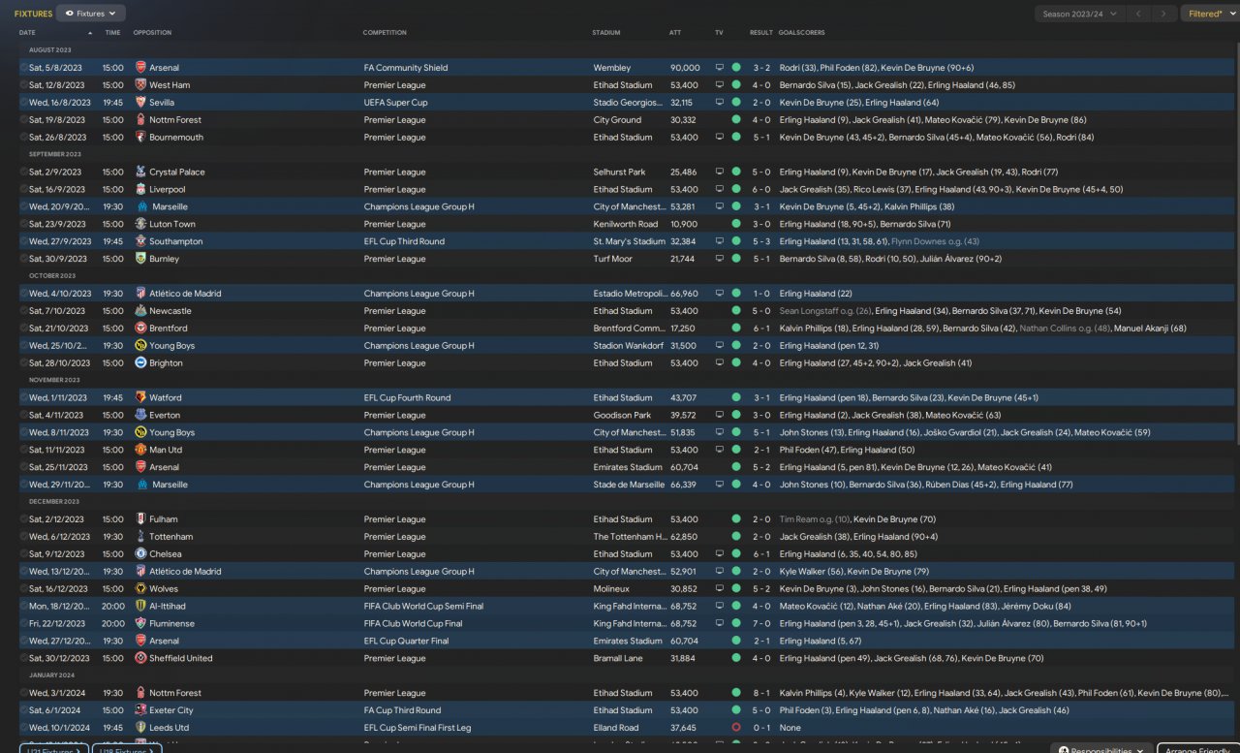
Task: Open the U18 Fixtures button
Action: 127,748
